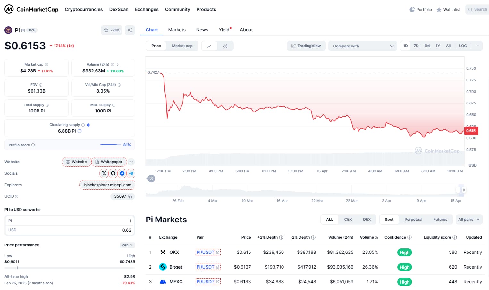489x290 pixels.
Task: Click the Vol/Mkt Cap info icon
Action: click(119, 85)
